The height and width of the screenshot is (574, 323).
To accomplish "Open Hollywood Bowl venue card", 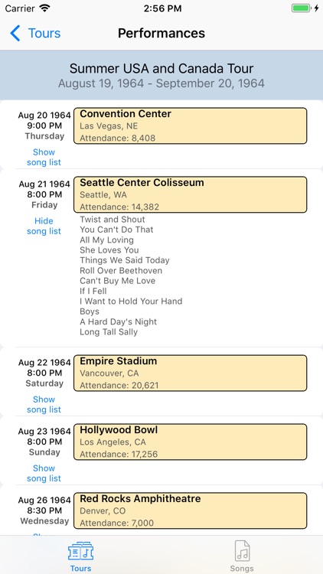I will (x=191, y=442).
